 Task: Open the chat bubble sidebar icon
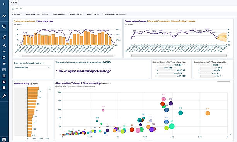[4, 88]
